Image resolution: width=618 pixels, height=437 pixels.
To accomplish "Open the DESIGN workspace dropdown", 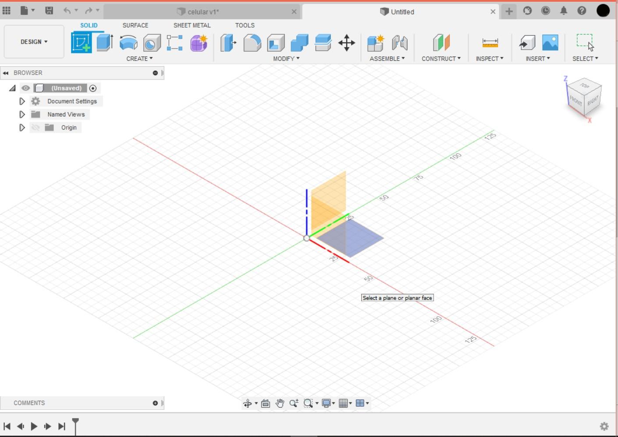I will tap(34, 42).
